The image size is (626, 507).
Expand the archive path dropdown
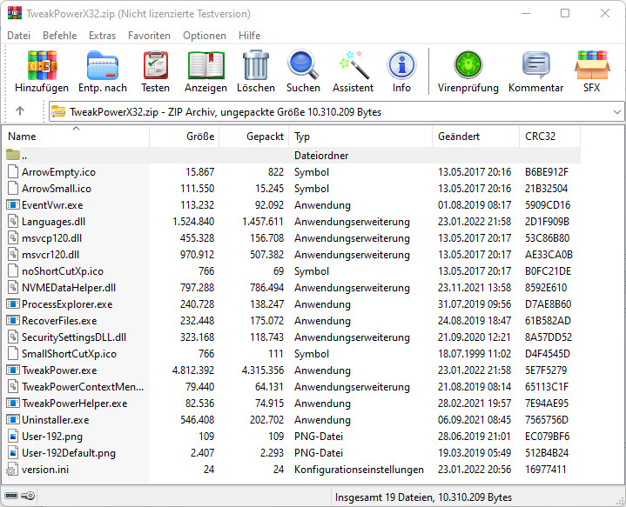click(616, 111)
